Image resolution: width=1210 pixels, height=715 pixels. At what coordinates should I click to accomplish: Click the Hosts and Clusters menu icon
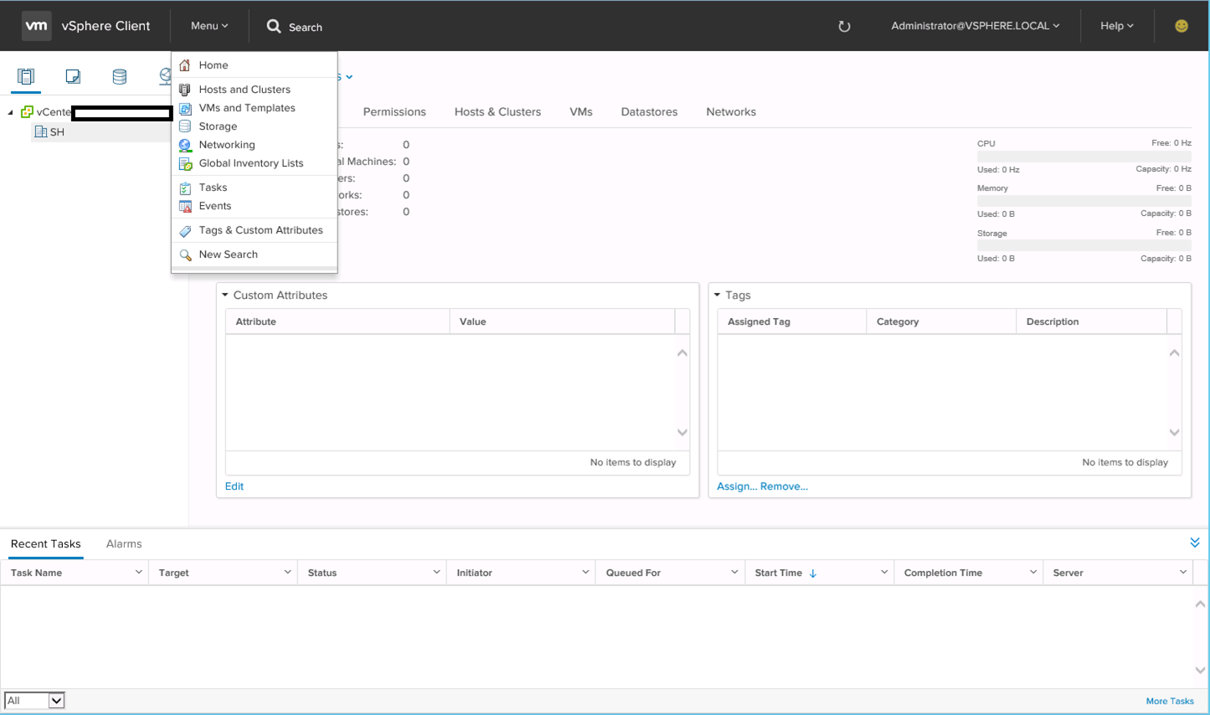185,90
